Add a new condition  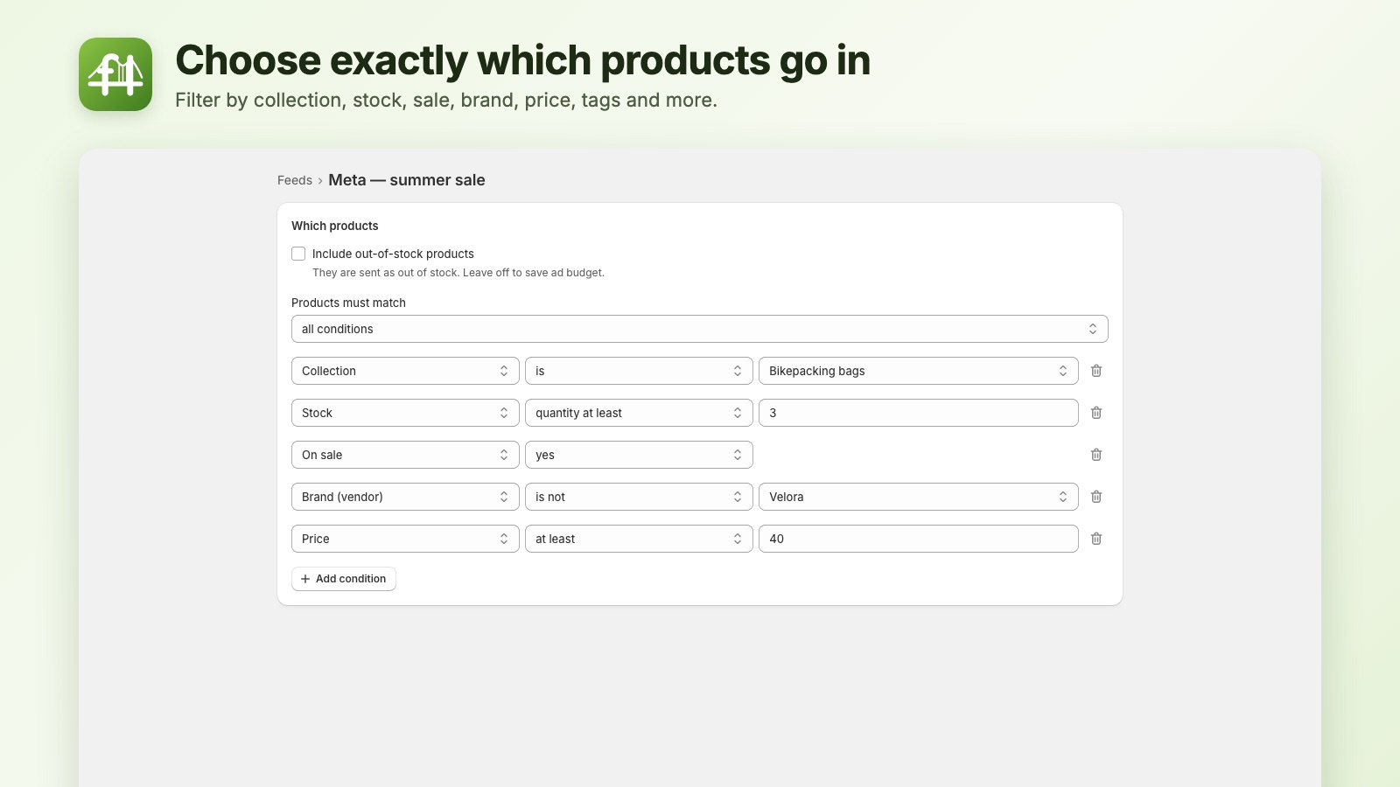pyautogui.click(x=344, y=579)
